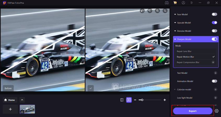The height and width of the screenshot is (117, 221).
Task: Toggle the Animation Model switch
Action: (x=214, y=81)
